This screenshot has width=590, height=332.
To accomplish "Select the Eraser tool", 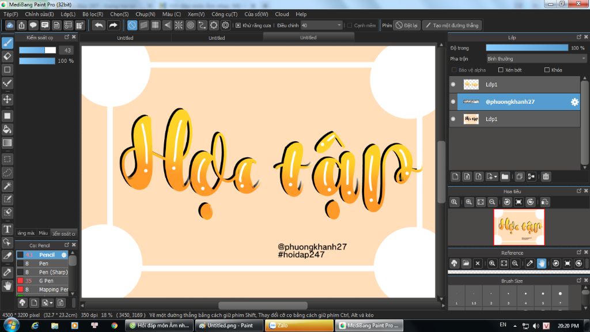I will [7, 56].
